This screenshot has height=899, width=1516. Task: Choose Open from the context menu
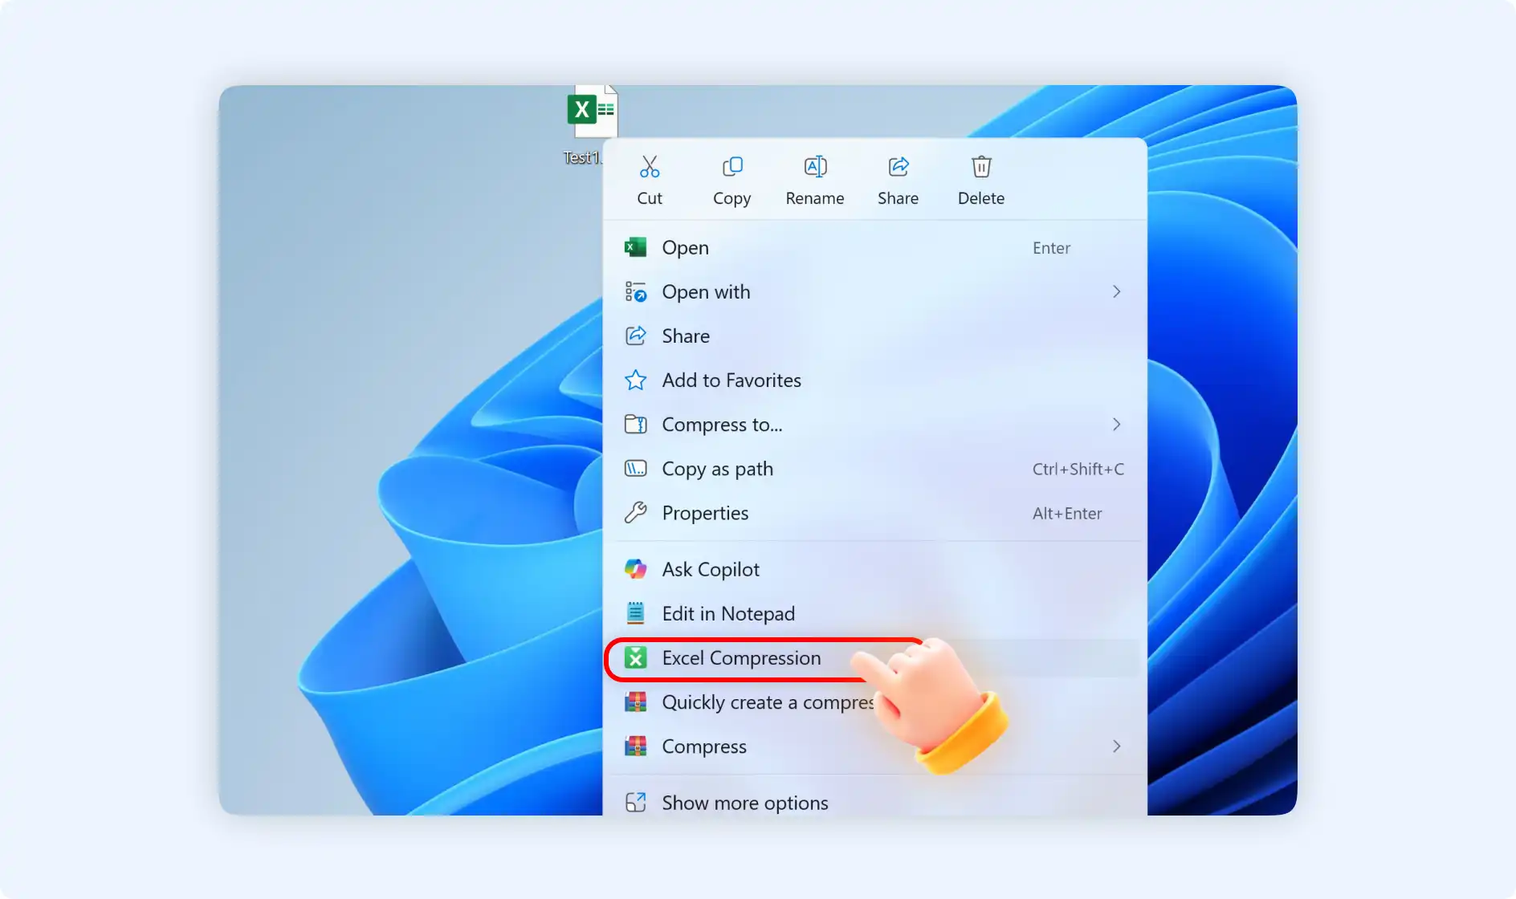click(x=875, y=247)
